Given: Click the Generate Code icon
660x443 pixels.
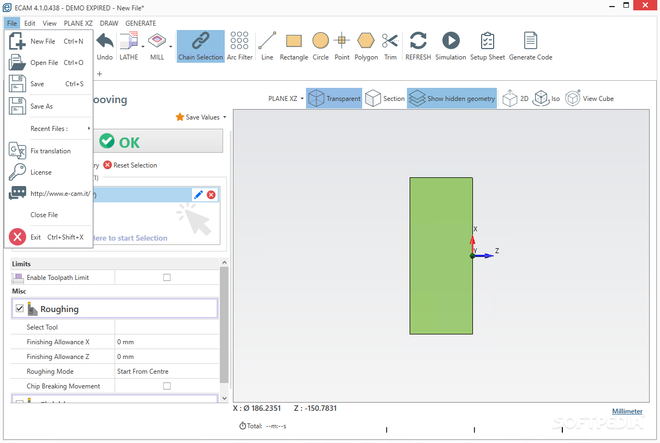Looking at the screenshot, I should click(x=531, y=46).
